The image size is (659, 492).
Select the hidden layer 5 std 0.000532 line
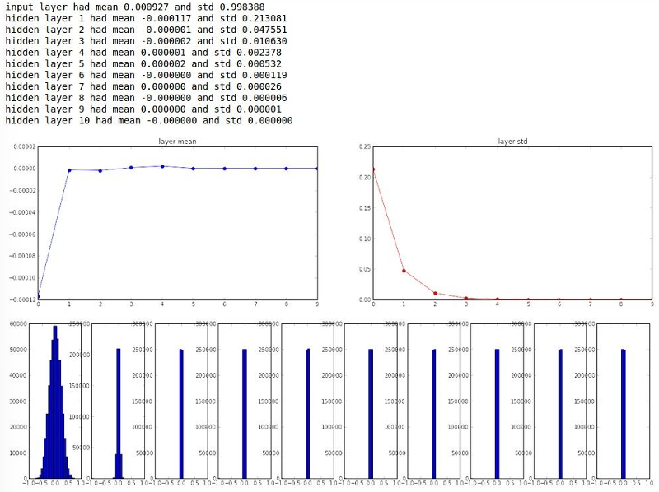[x=143, y=63]
